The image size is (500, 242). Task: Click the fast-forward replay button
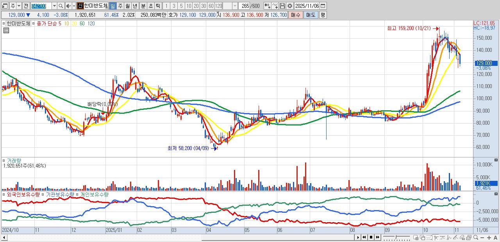pos(378,237)
